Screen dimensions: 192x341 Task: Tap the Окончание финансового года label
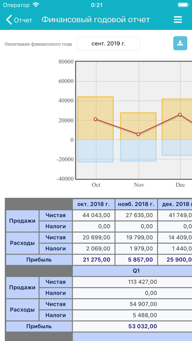38,44
